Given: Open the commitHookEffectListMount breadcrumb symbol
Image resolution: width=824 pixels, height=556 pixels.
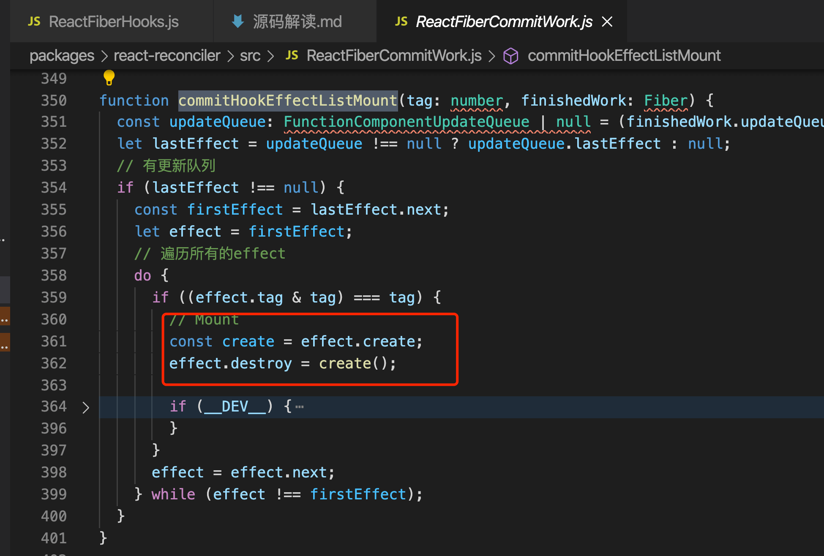Looking at the screenshot, I should 624,55.
